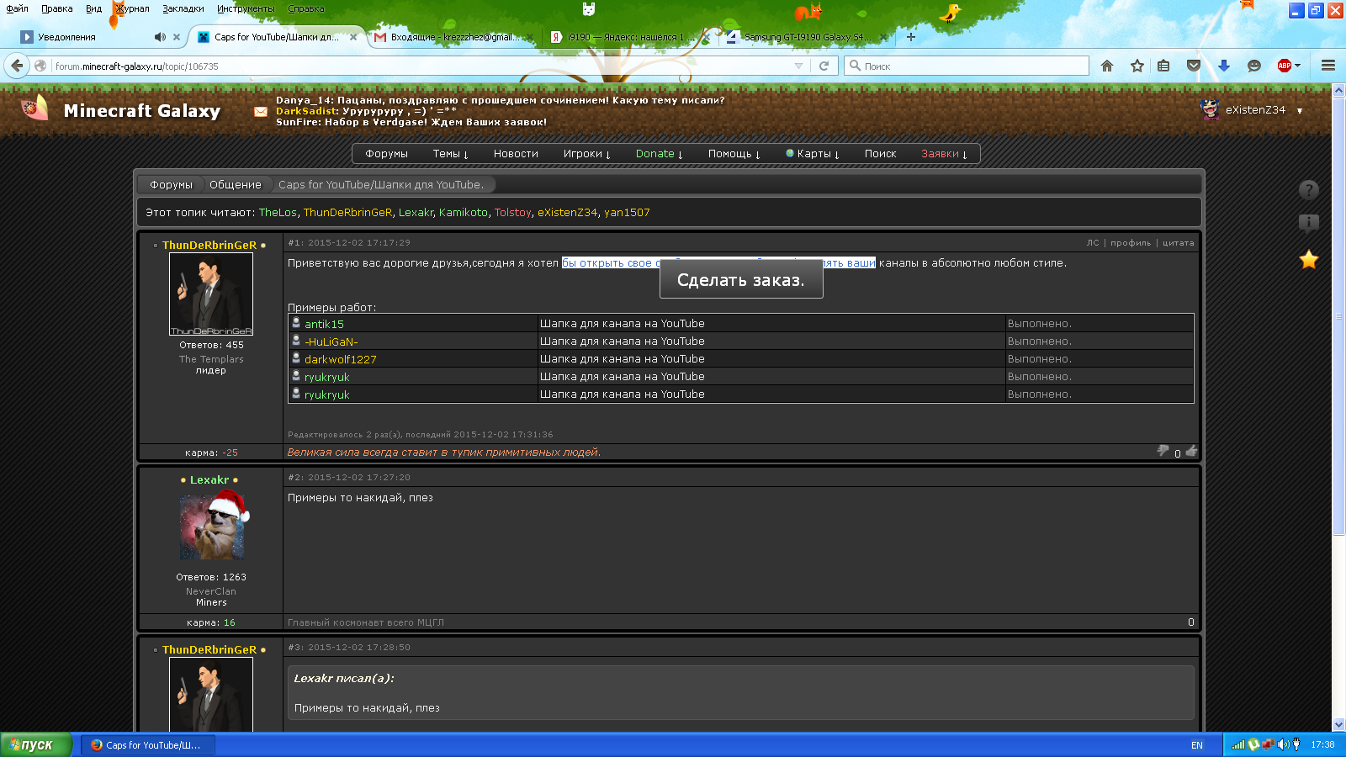Screen dimensions: 1346x757
Task: Click the user icon beside antik15
Action: (296, 322)
